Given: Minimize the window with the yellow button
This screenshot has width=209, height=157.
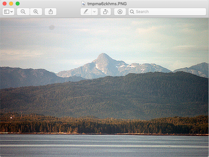Looking at the screenshot, I should (11, 4).
